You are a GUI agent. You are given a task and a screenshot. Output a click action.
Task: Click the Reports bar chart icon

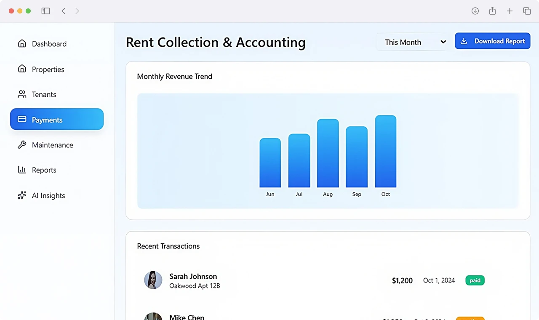[22, 170]
